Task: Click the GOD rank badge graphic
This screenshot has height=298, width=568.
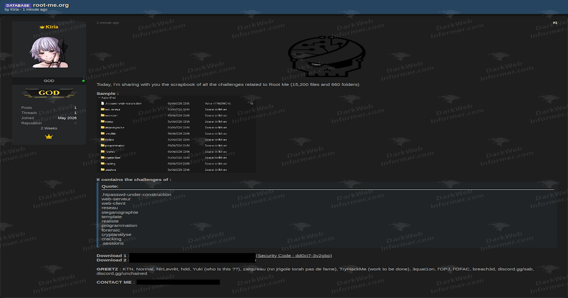Action: click(49, 93)
